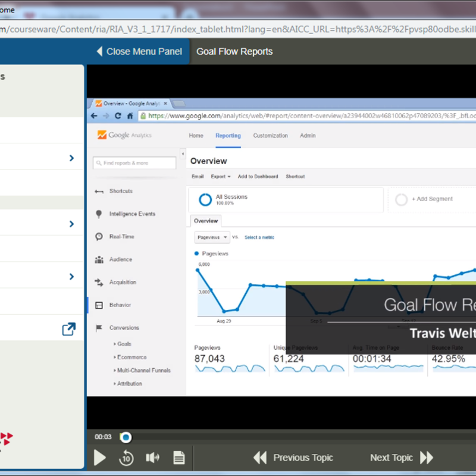Expand Ecommerce under Conversions
Viewport: 476px width, 476px height.
point(130,357)
